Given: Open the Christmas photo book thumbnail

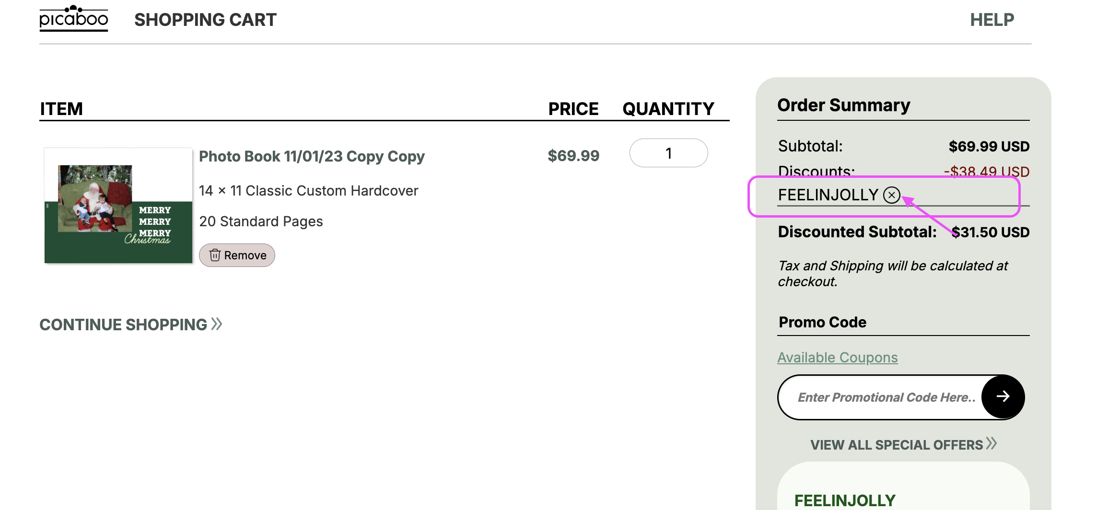Looking at the screenshot, I should 118,206.
